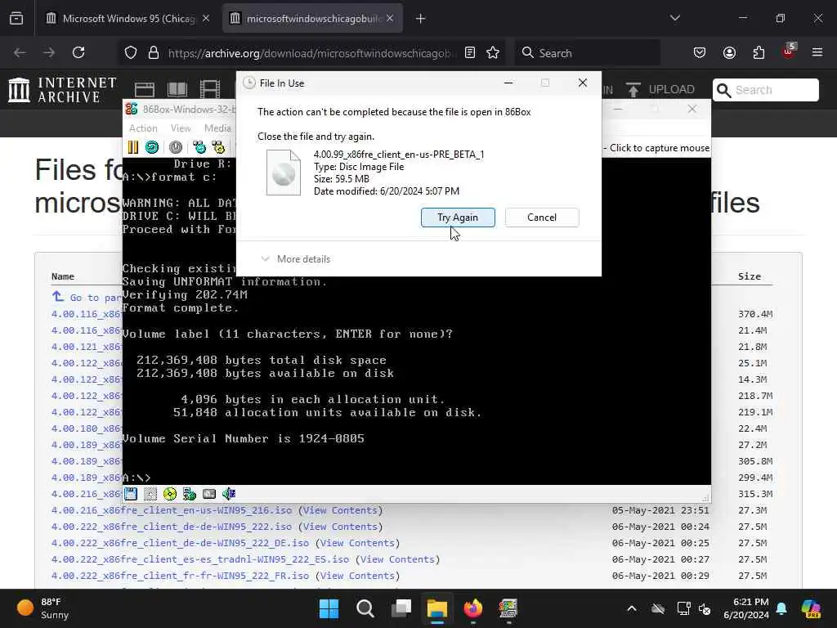This screenshot has width=837, height=628.
Task: Open the Pocket save icon
Action: point(700,52)
